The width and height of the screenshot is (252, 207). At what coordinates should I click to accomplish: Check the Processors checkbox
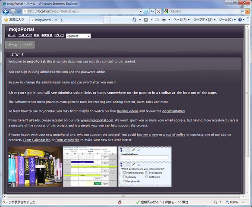tap(147, 172)
